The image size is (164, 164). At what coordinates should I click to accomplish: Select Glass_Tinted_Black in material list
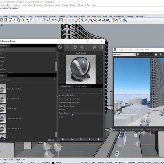click(67, 106)
